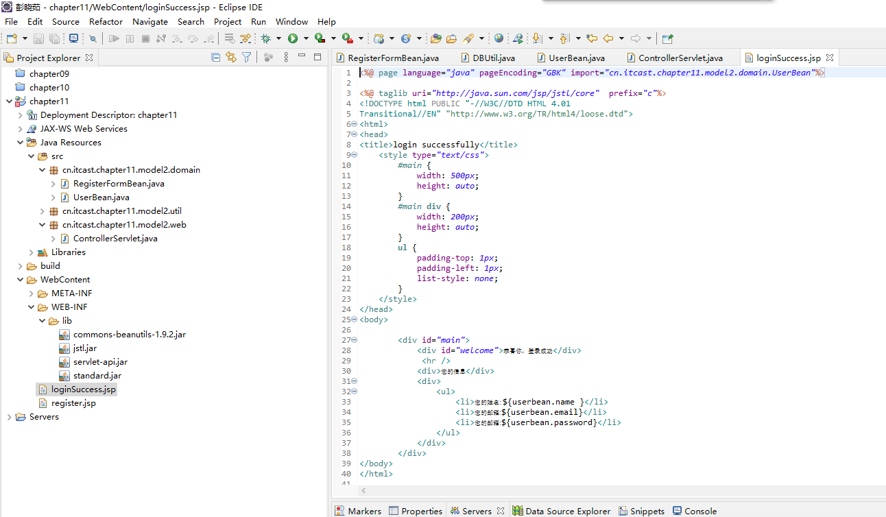Open the File menu
The height and width of the screenshot is (517, 886).
click(11, 21)
